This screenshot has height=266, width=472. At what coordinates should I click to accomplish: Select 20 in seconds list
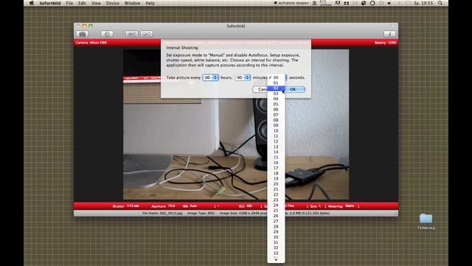coord(276,184)
